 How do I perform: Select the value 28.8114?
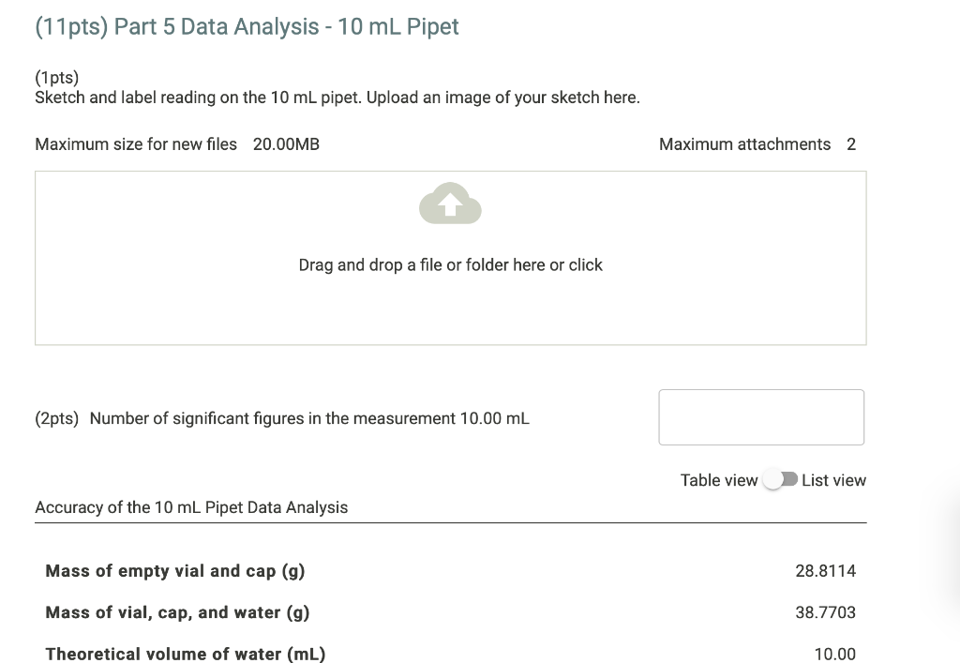(x=826, y=569)
